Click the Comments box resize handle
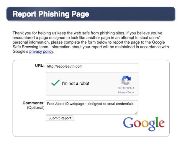The height and width of the screenshot is (146, 177). click(x=137, y=113)
